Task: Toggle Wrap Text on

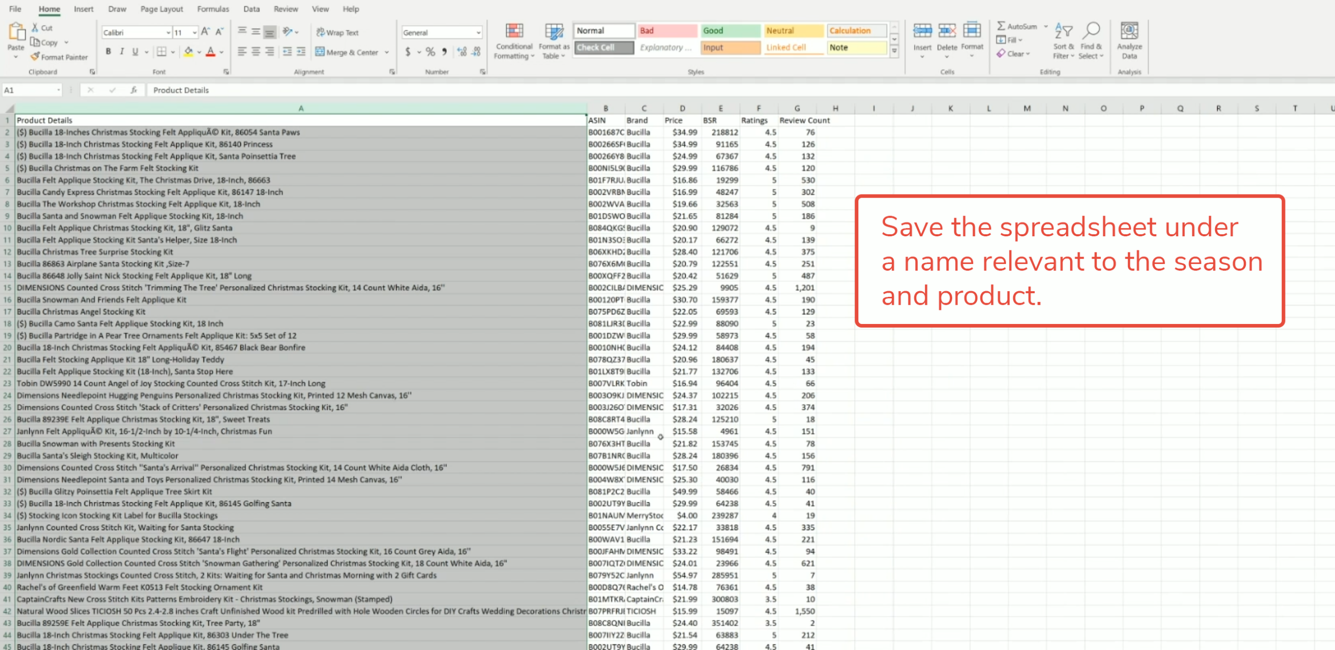Action: 337,32
